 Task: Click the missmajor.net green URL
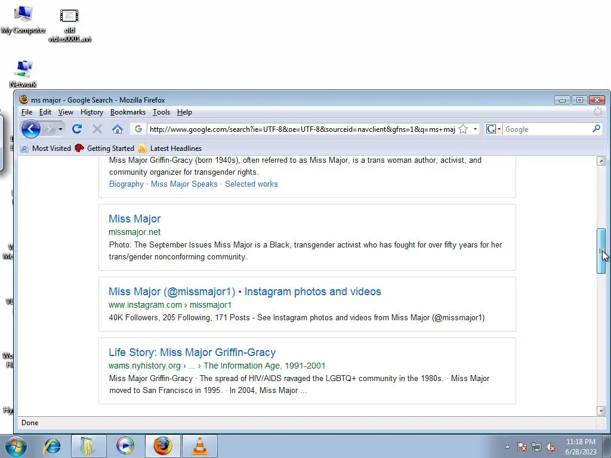[134, 232]
